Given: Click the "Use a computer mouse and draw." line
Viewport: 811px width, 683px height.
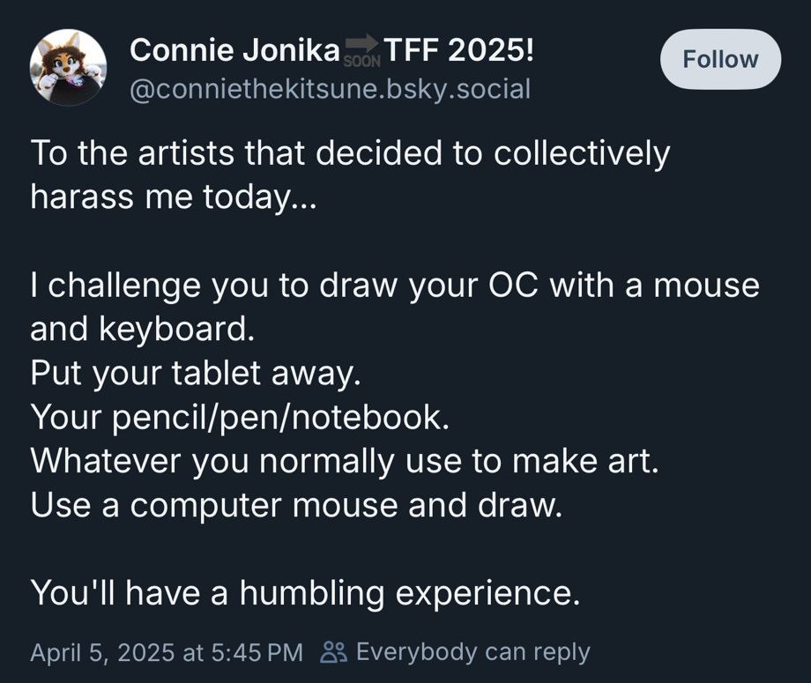Looking at the screenshot, I should tap(296, 505).
